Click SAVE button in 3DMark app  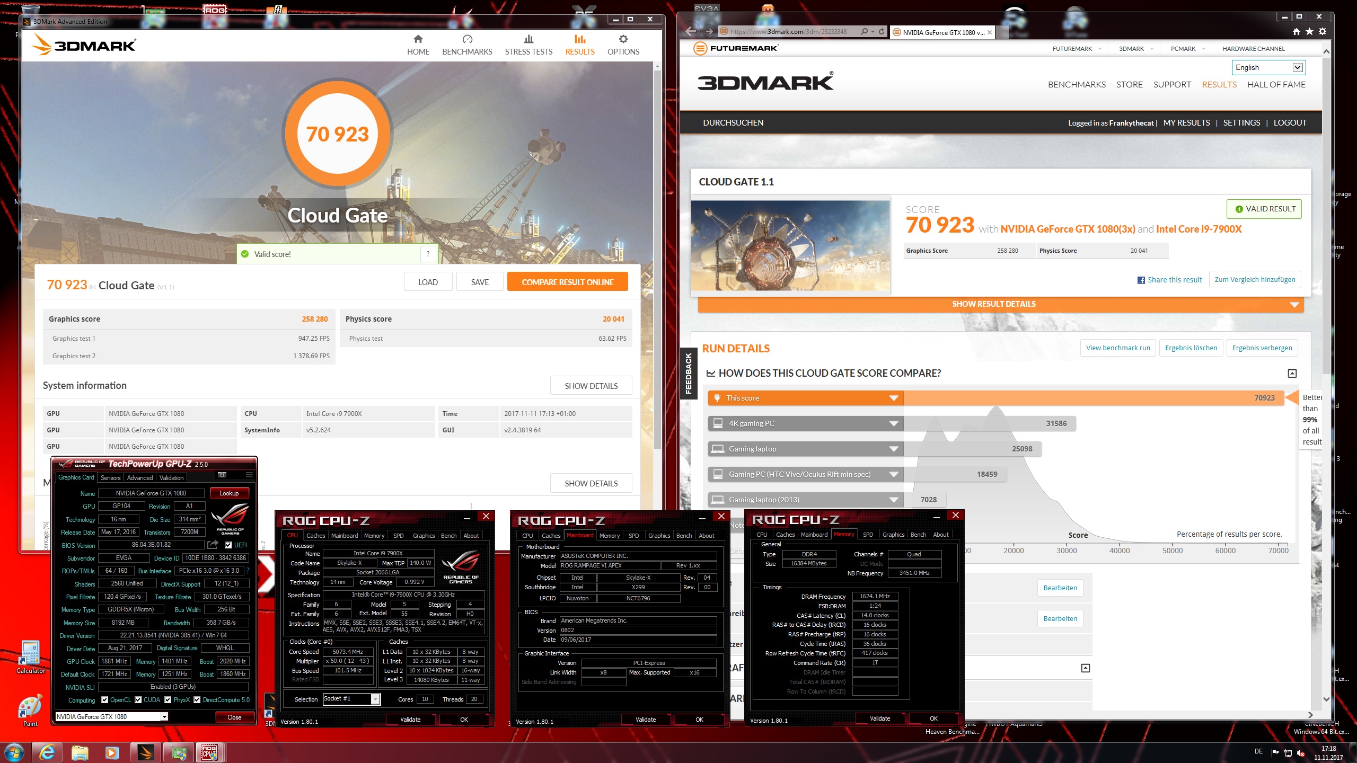tap(480, 282)
